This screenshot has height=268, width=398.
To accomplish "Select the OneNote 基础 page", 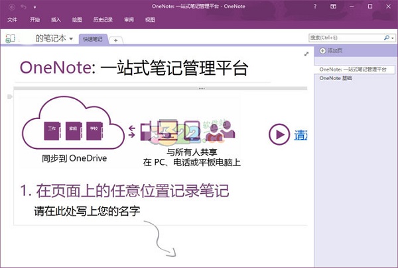I will 336,78.
